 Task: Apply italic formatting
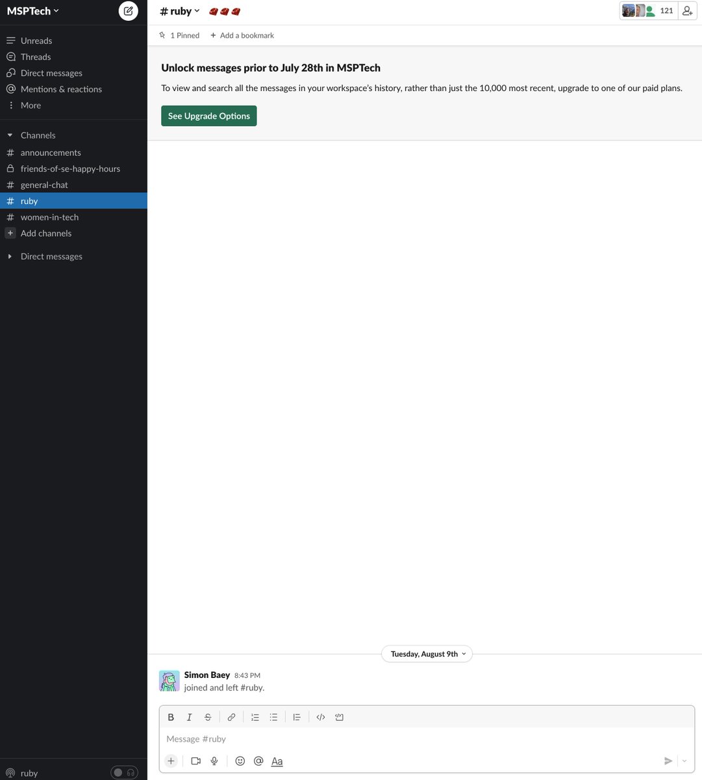(189, 717)
